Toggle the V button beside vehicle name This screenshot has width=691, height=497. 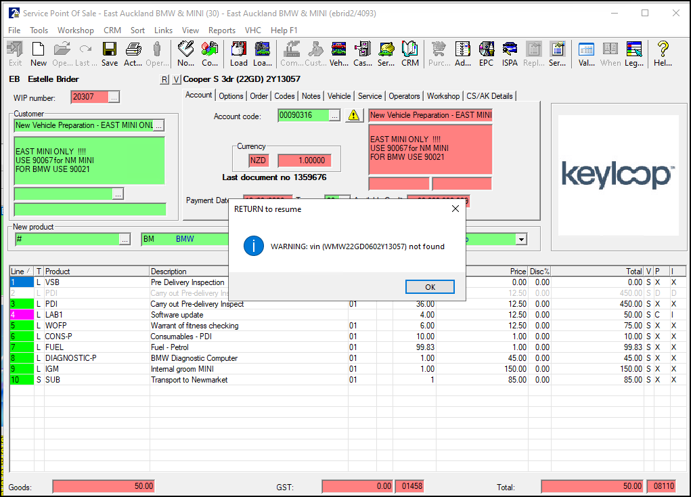click(x=176, y=80)
